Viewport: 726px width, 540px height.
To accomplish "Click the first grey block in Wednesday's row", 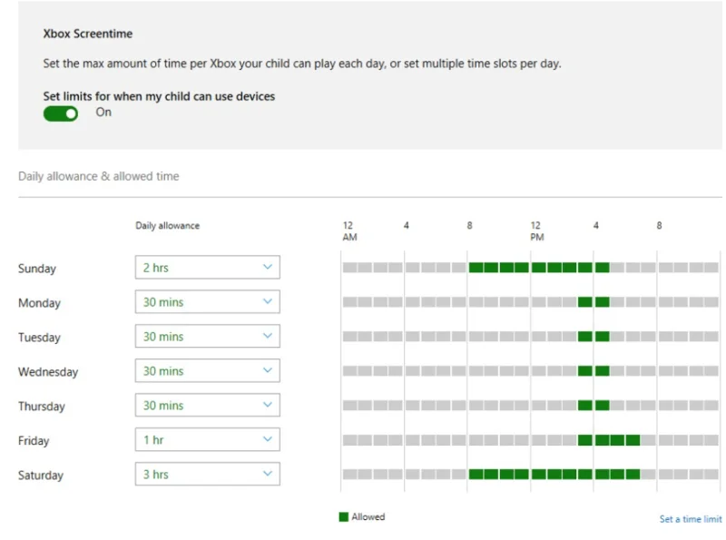I will [x=349, y=371].
